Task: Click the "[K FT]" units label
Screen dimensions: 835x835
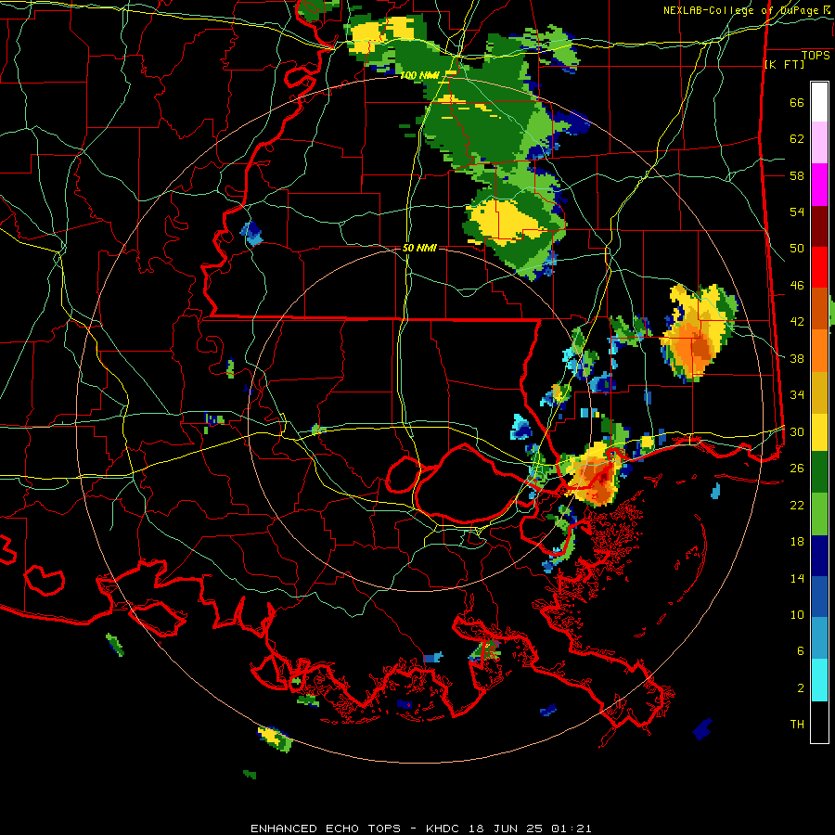Action: 784,64
